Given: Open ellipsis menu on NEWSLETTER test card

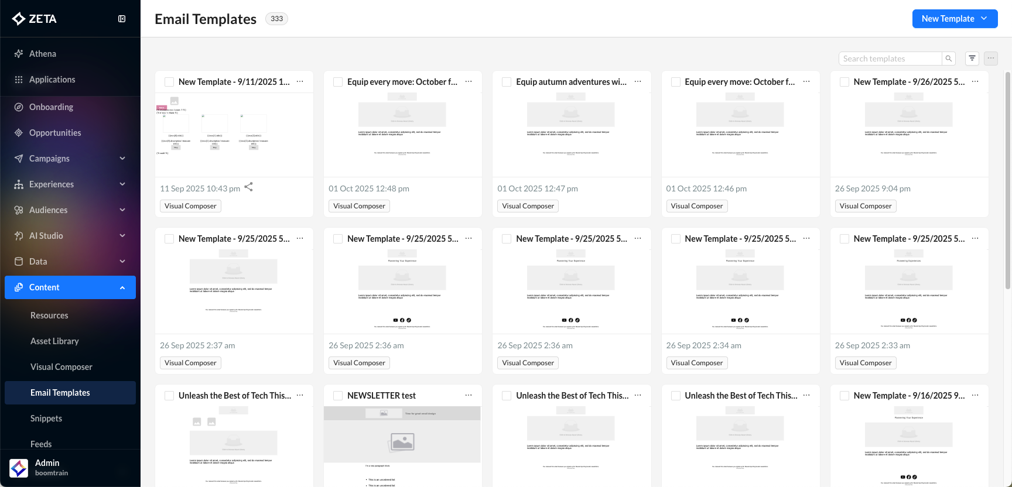Looking at the screenshot, I should [x=469, y=396].
